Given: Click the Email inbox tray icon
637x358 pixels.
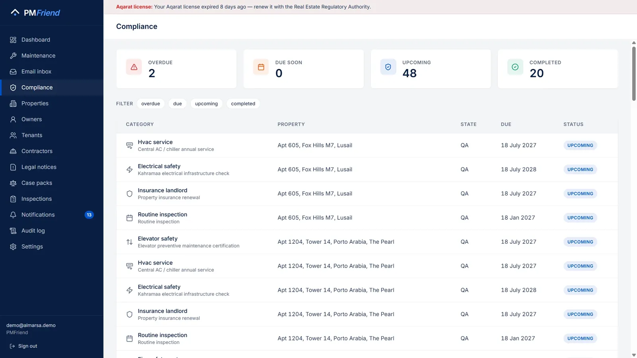Looking at the screenshot, I should point(13,72).
